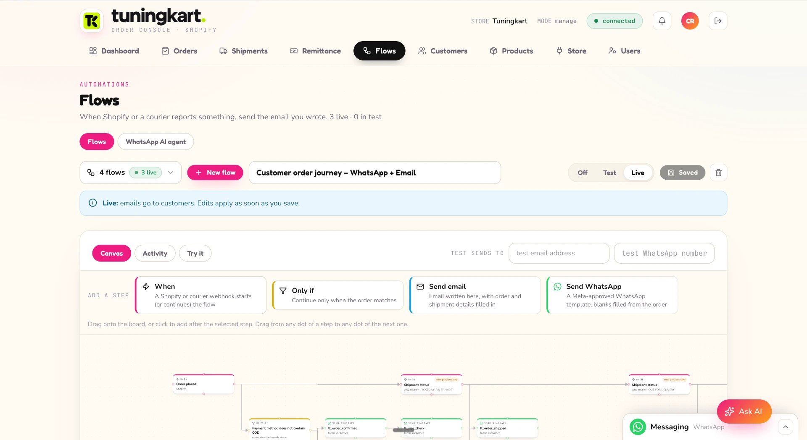Expand the 4 flows dropdown
807x440 pixels.
(130, 173)
